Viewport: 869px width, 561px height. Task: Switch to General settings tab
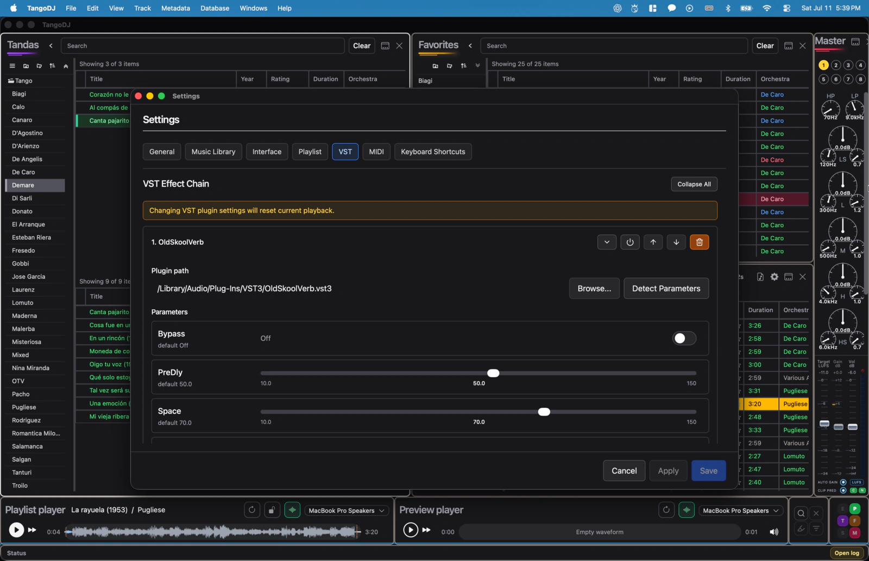(162, 152)
